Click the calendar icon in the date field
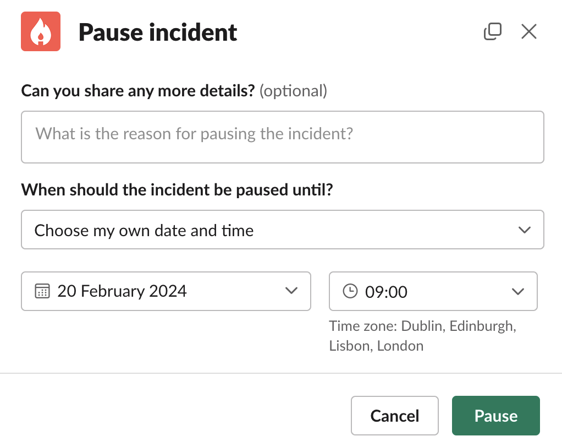 tap(42, 291)
